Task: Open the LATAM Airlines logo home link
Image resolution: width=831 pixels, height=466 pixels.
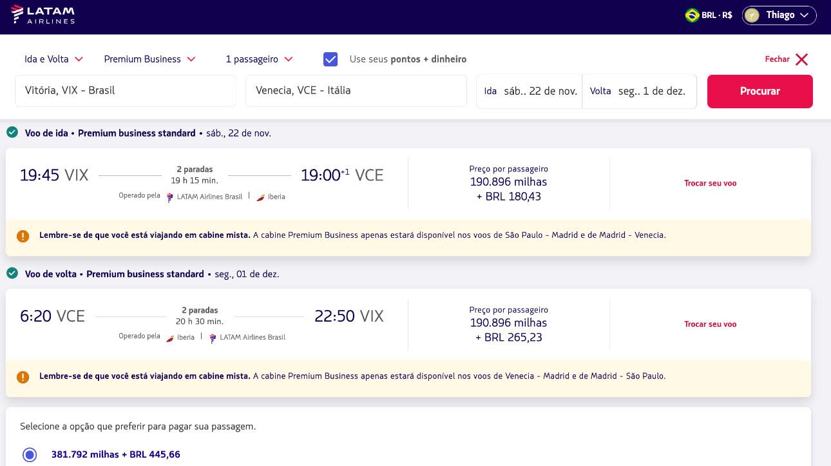Action: pyautogui.click(x=43, y=14)
